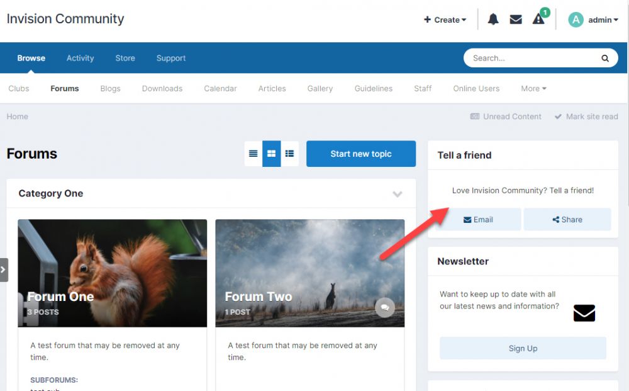This screenshot has height=391, width=629.
Task: Open the reports warning triangle icon
Action: pyautogui.click(x=538, y=19)
